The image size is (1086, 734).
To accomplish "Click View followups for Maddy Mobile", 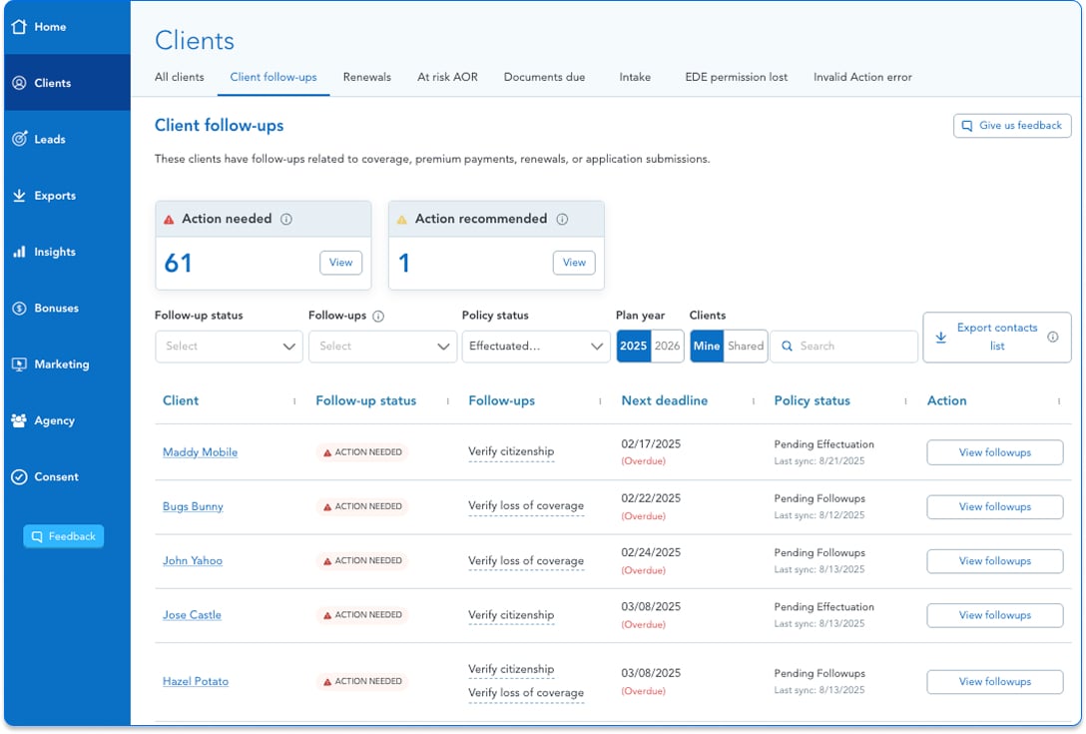I will point(994,452).
